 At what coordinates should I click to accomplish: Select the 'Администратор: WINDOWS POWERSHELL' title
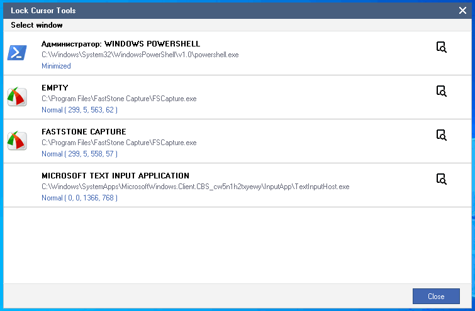coord(121,44)
